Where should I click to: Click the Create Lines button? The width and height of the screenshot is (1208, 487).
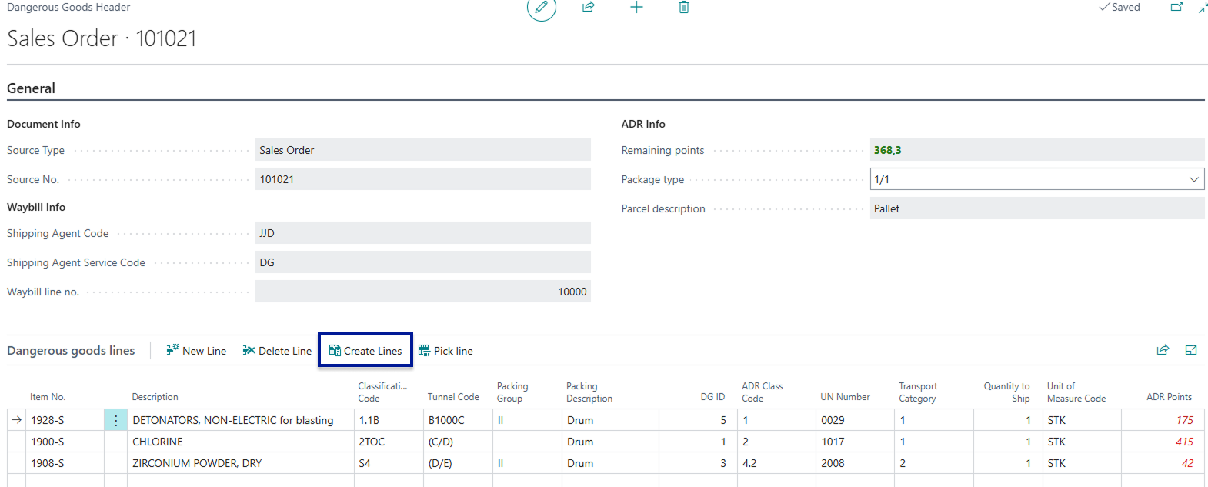click(x=365, y=351)
